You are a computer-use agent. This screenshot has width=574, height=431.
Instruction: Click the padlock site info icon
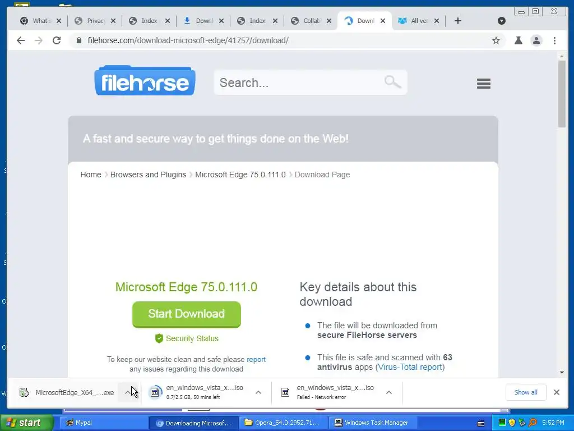78,40
